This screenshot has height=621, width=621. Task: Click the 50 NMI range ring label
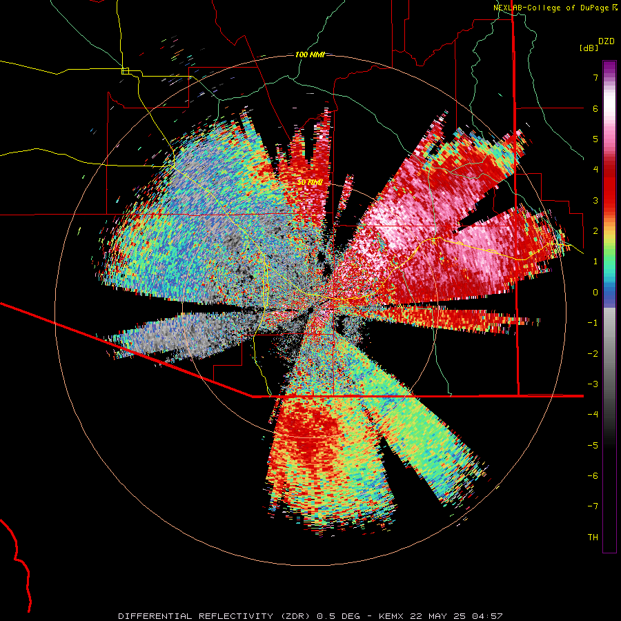click(x=310, y=183)
